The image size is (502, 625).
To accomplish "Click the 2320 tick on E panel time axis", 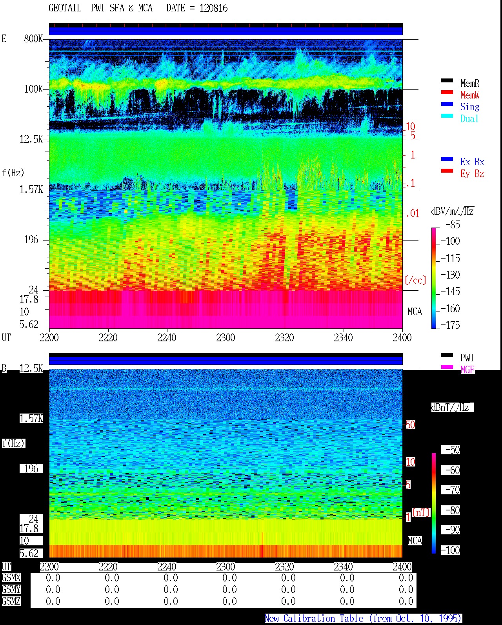I will 284,337.
